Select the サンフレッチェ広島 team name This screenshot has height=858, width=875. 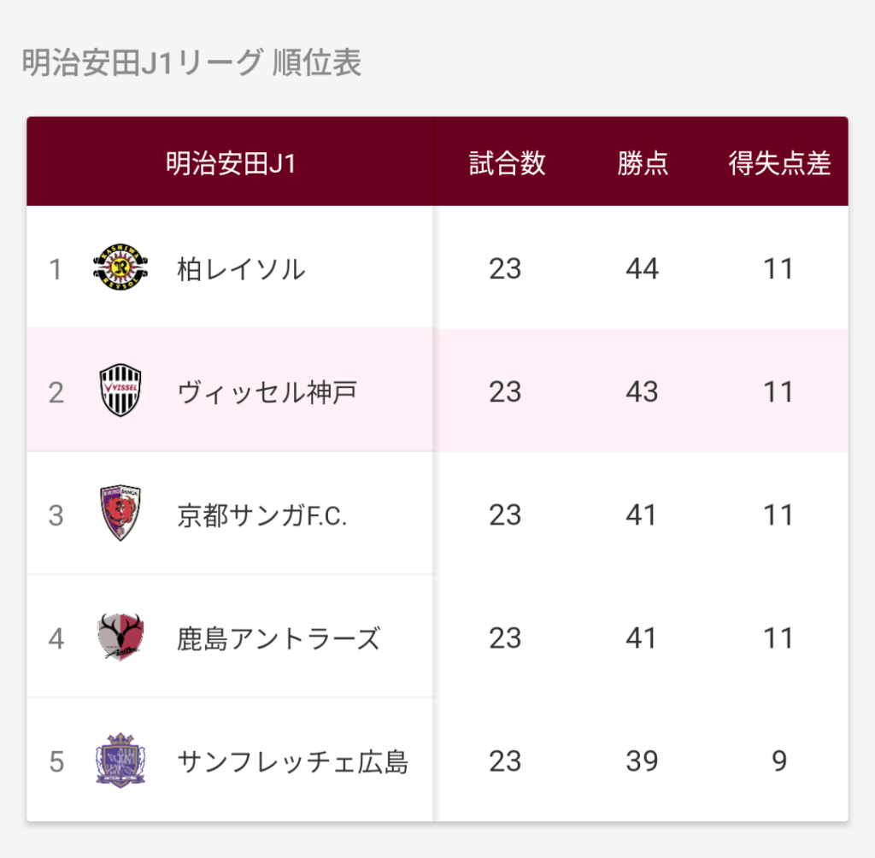click(x=292, y=761)
